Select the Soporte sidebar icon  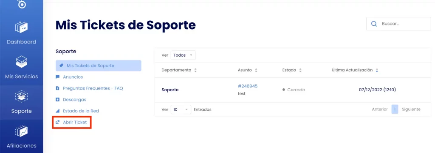coord(21,96)
